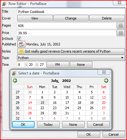127x140 pixels.
Task: Select July 25 in the calendar
Action: pyautogui.click(x=79, y=108)
